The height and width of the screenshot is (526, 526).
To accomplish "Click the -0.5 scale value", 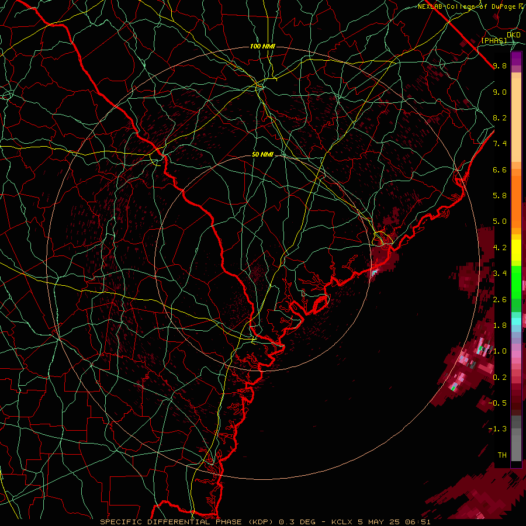I will click(497, 403).
